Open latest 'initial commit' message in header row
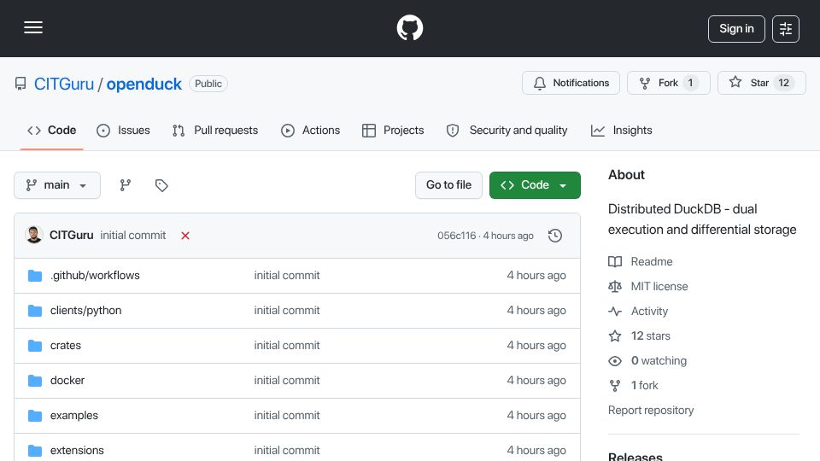This screenshot has width=820, height=461. [133, 236]
